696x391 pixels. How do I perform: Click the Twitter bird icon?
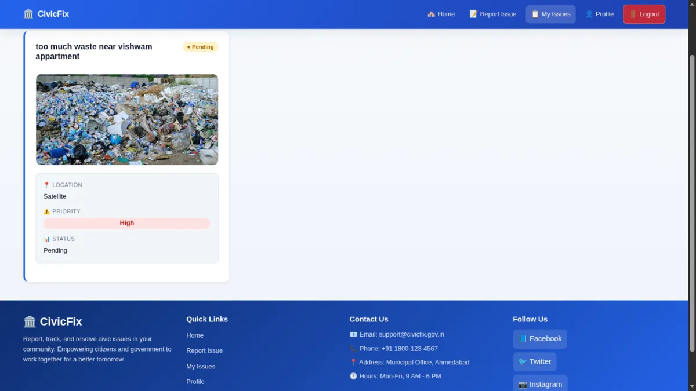click(x=523, y=361)
